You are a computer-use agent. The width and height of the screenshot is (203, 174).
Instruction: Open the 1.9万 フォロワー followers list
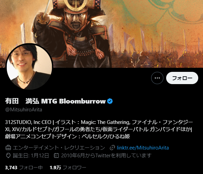click(x=68, y=168)
